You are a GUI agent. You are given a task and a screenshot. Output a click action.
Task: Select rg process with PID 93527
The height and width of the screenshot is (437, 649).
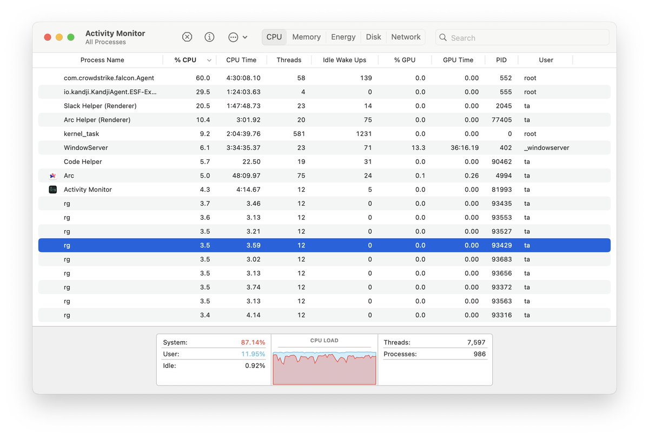[325, 231]
